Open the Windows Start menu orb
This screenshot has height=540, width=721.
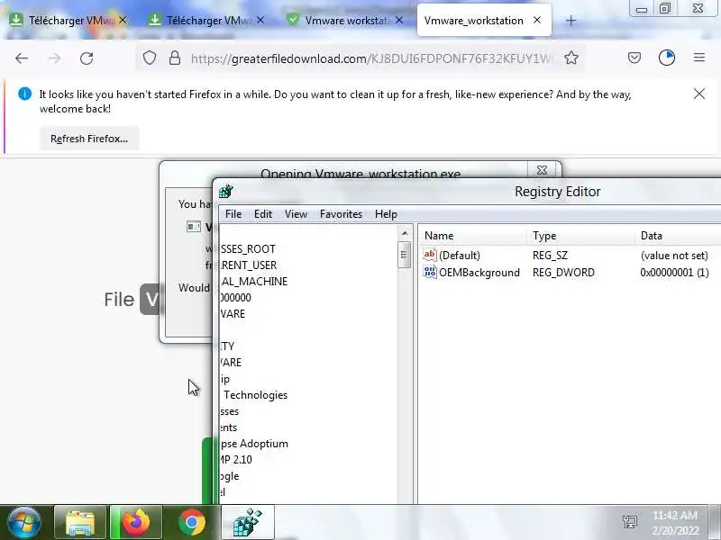click(24, 522)
